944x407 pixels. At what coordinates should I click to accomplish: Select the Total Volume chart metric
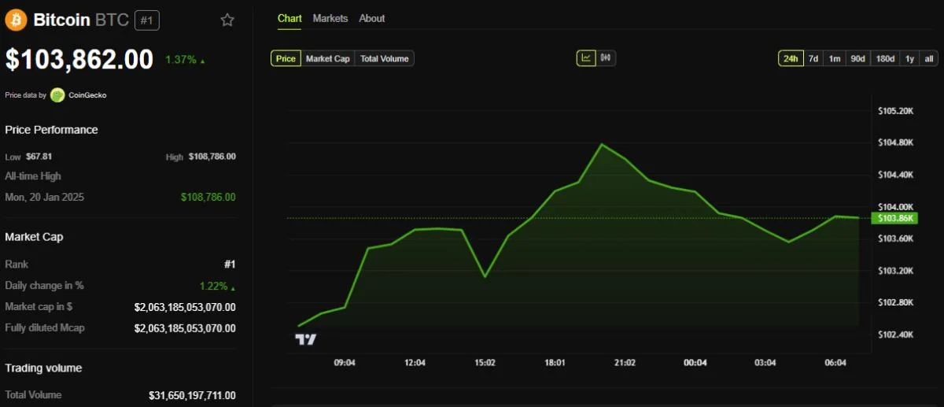pos(384,58)
